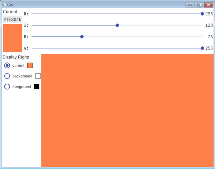The height and width of the screenshot is (169, 215).
Task: Click the orange preview swatch under Current
Action: [12, 38]
